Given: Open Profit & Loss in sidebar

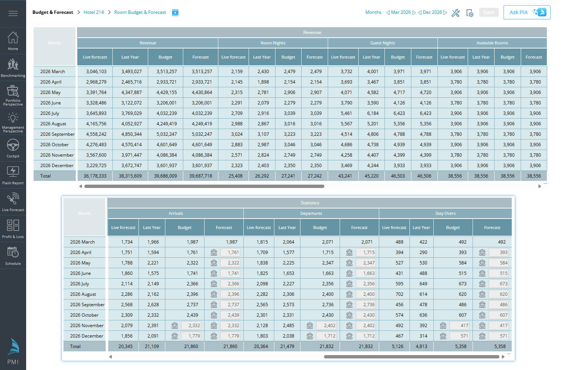Looking at the screenshot, I should (x=13, y=229).
